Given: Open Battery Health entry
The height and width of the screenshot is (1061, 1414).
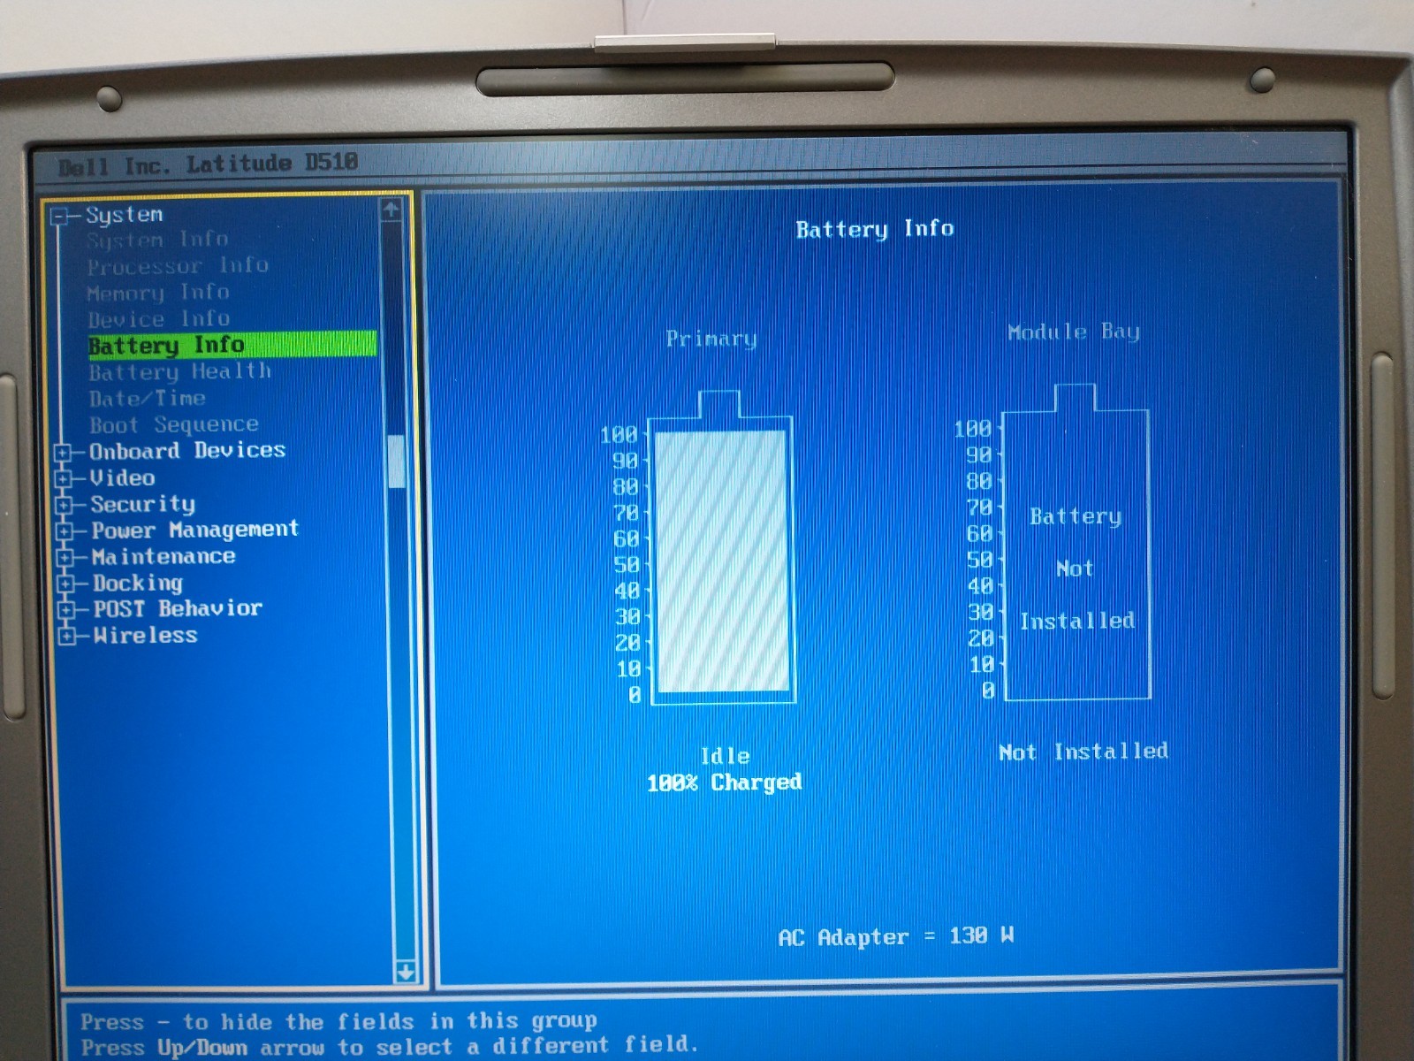Looking at the screenshot, I should 180,372.
